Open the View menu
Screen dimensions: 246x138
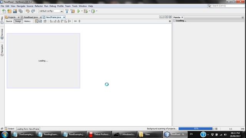pos(13,6)
